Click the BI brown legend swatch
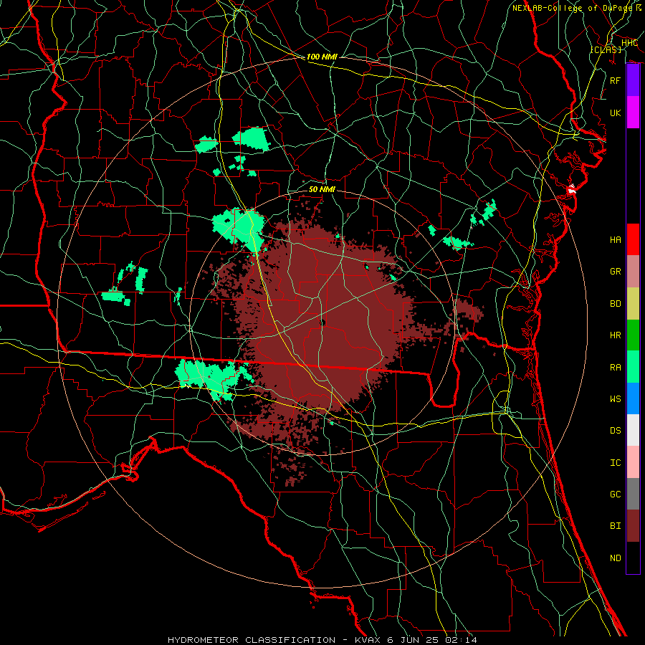The image size is (645, 645). pos(633,526)
